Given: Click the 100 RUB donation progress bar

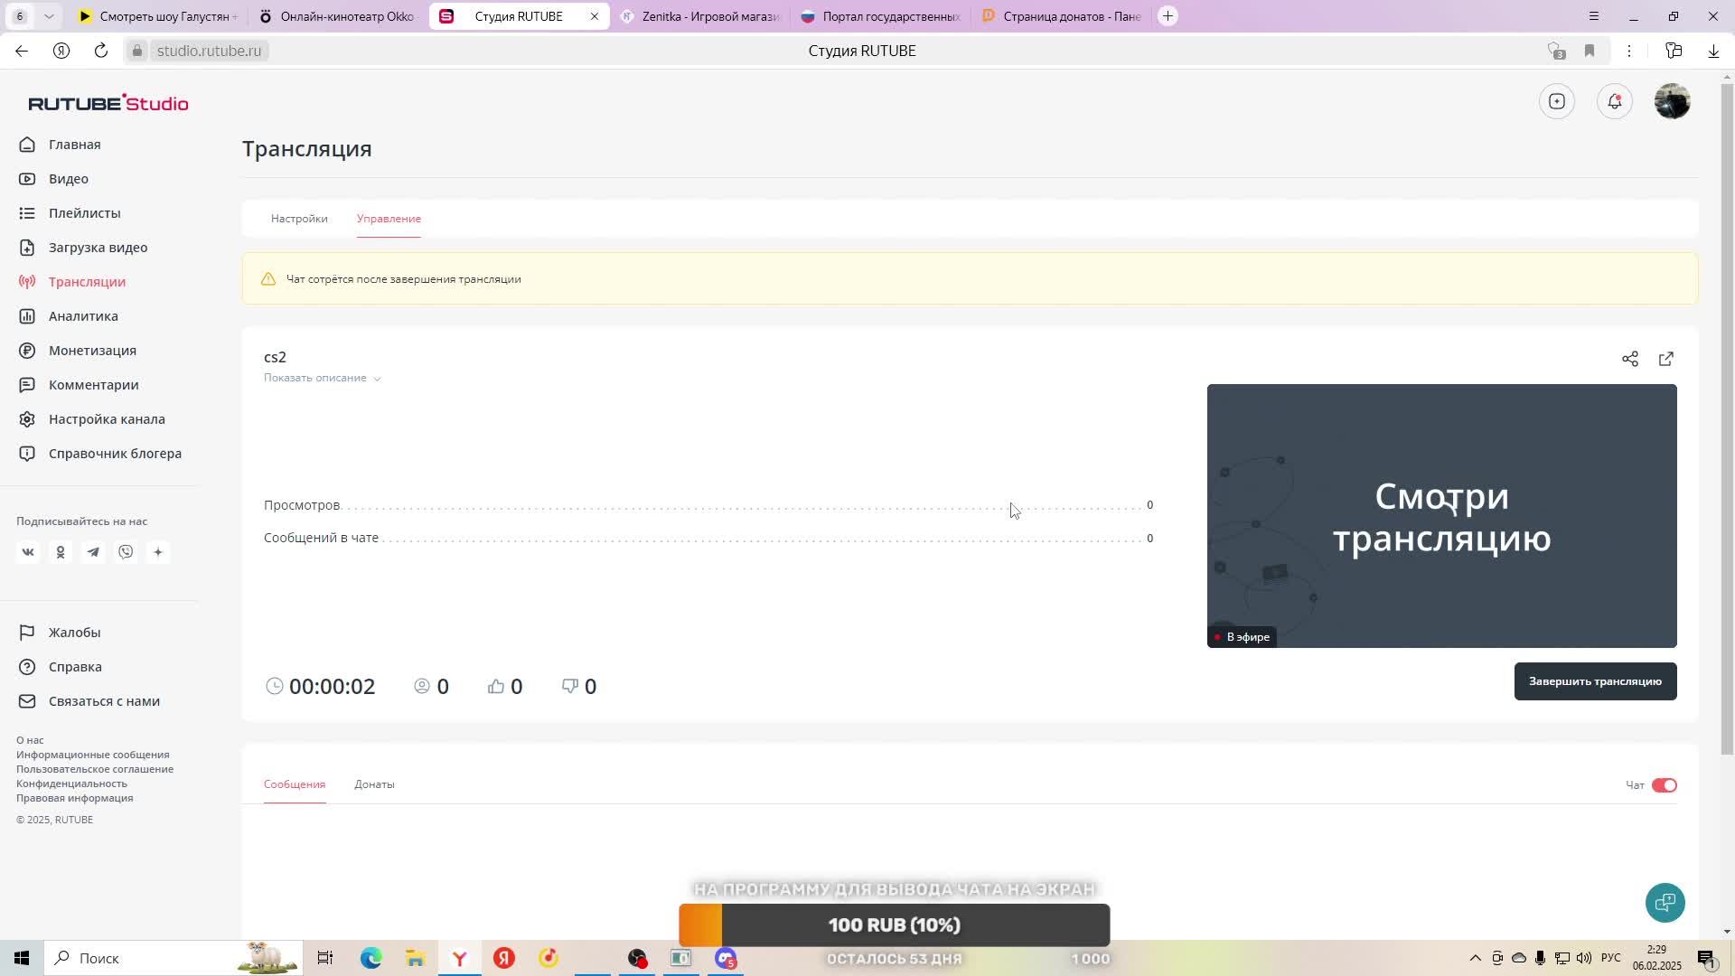Looking at the screenshot, I should coord(894,924).
